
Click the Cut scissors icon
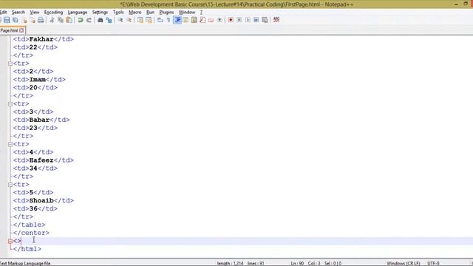(52, 20)
